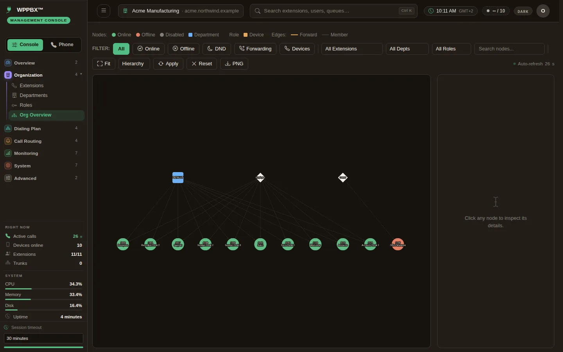Open the All Depts dropdown
Viewport: 563px width, 352px height.
(x=407, y=49)
